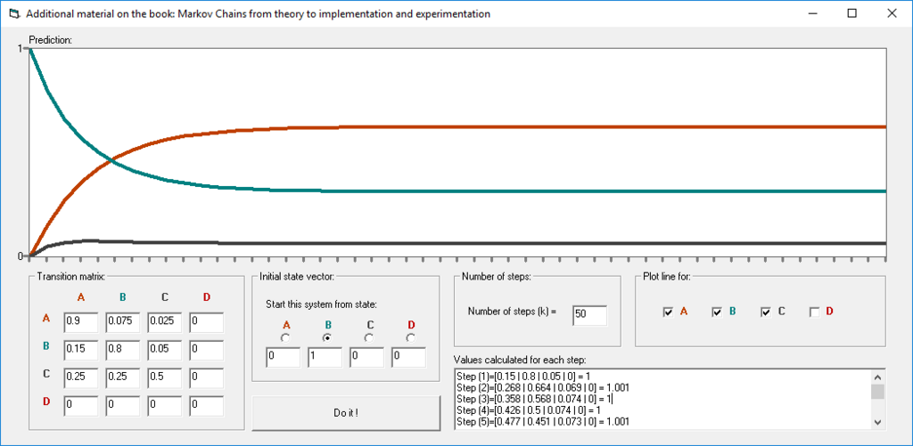The image size is (913, 446).
Task: Click the application icon in title bar
Action: (x=14, y=14)
